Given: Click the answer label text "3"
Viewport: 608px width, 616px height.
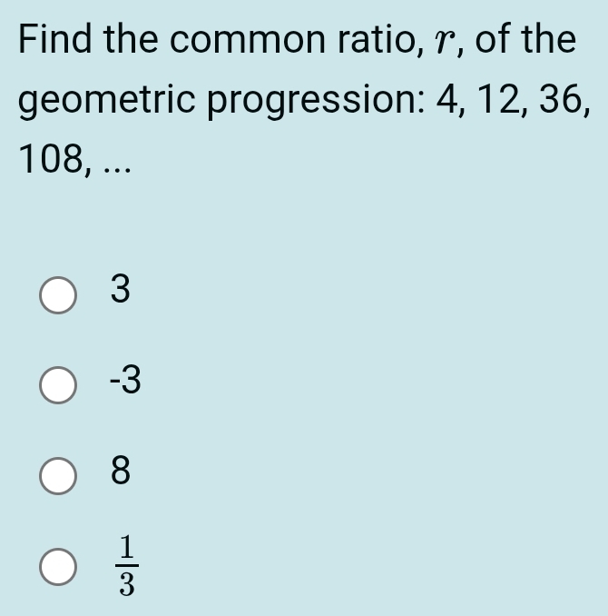Looking at the screenshot, I should coord(121,291).
